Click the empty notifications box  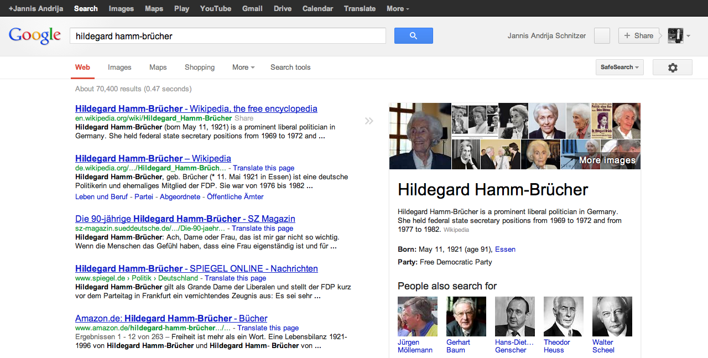coord(602,35)
